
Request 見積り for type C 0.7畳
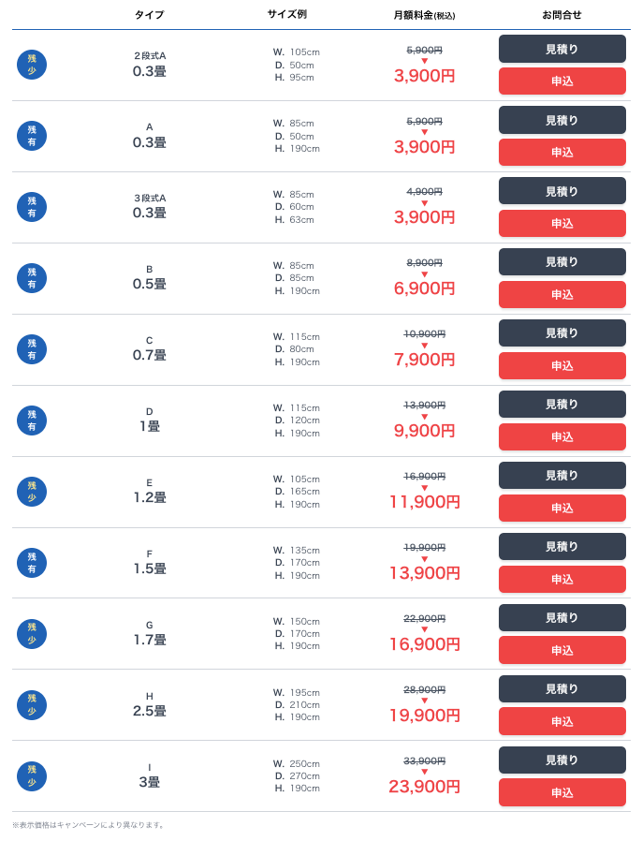pyautogui.click(x=562, y=333)
